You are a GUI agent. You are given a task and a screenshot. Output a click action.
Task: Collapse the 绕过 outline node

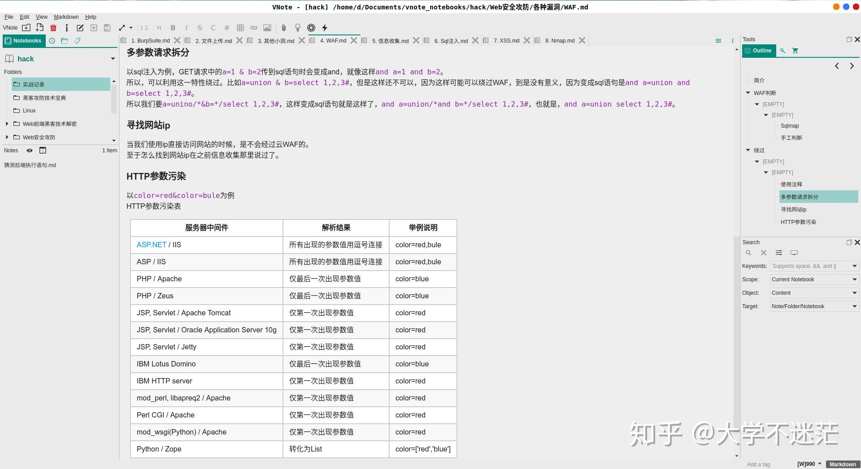[748, 150]
